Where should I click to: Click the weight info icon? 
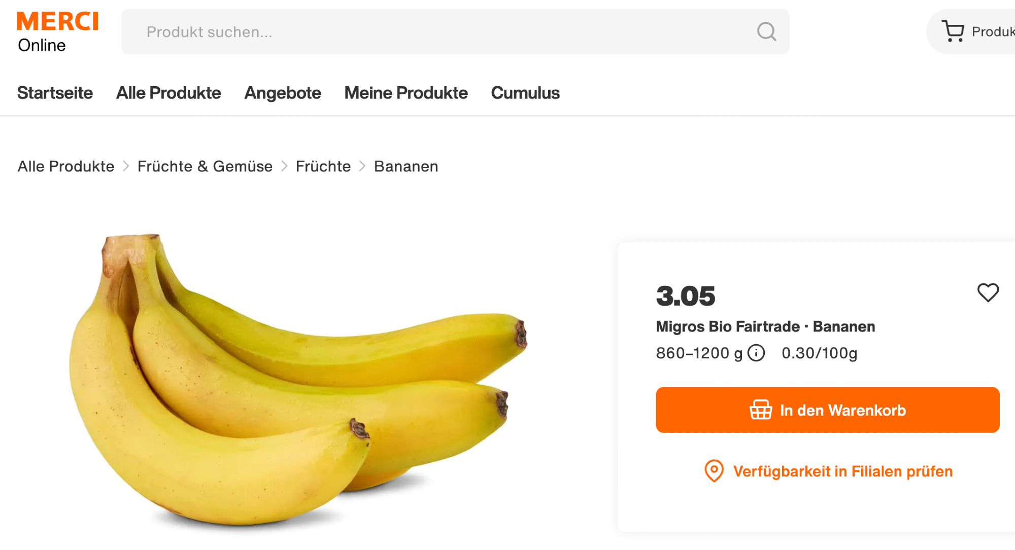pyautogui.click(x=756, y=352)
